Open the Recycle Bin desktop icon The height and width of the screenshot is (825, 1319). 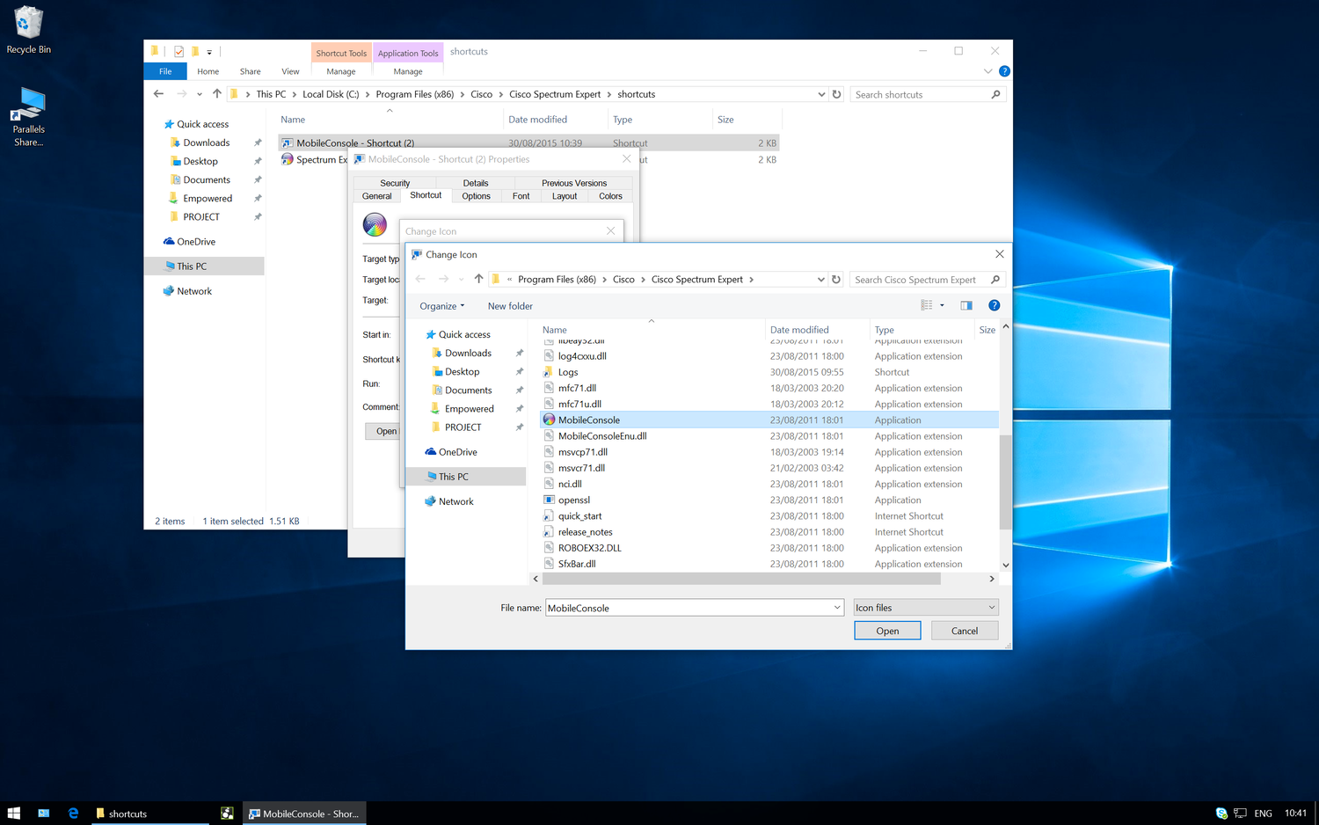(x=29, y=30)
